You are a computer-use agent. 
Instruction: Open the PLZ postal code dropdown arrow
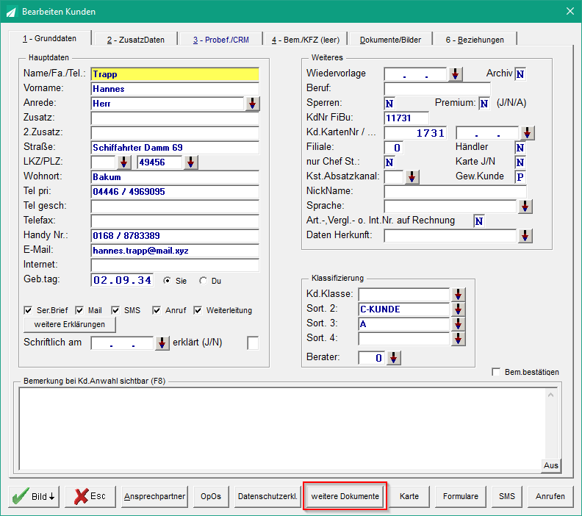191,162
